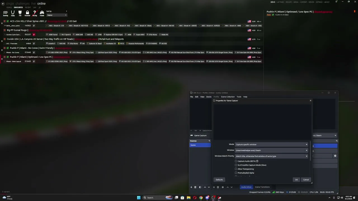
Task: Open File Explorer from the taskbar
Action: click(189, 198)
